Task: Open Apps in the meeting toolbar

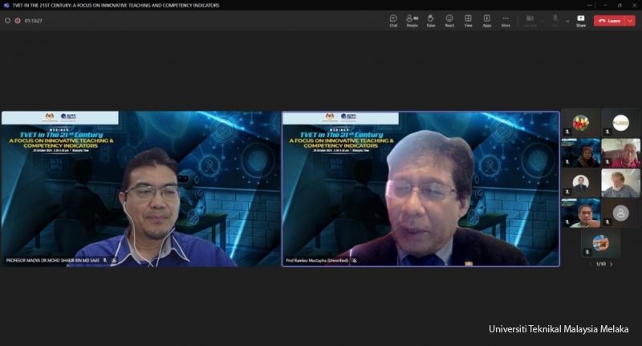Action: [486, 20]
